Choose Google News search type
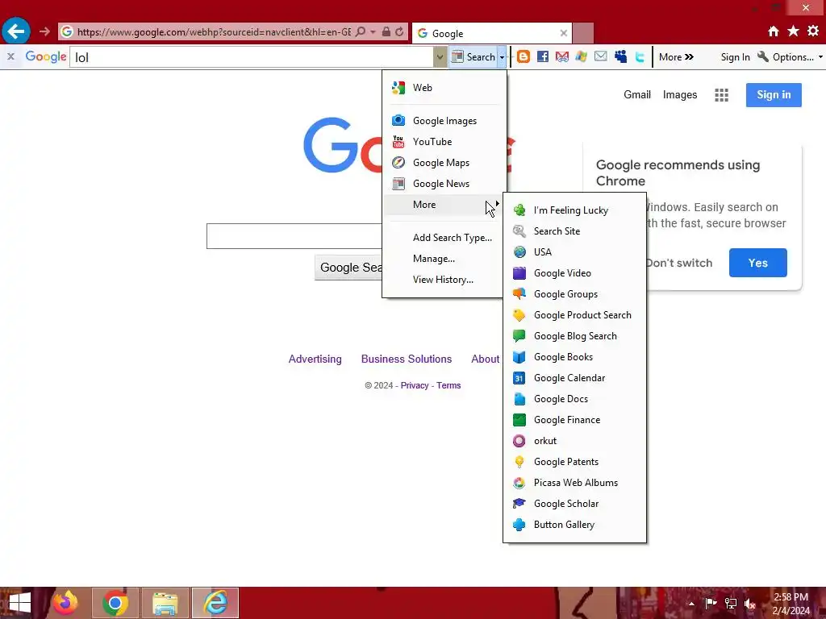The height and width of the screenshot is (619, 826). [x=444, y=184]
